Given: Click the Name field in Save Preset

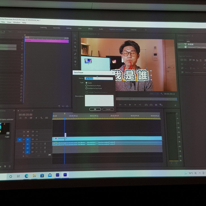Looking at the screenshot, I should click(98, 78).
